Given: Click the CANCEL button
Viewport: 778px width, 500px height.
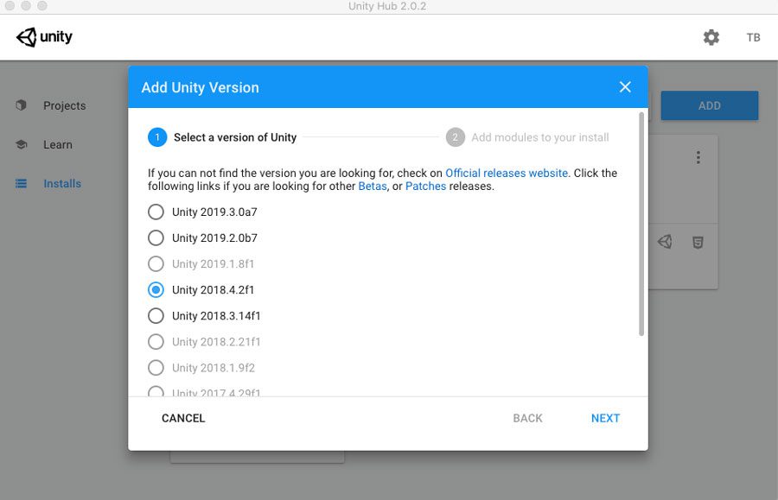Looking at the screenshot, I should click(183, 418).
